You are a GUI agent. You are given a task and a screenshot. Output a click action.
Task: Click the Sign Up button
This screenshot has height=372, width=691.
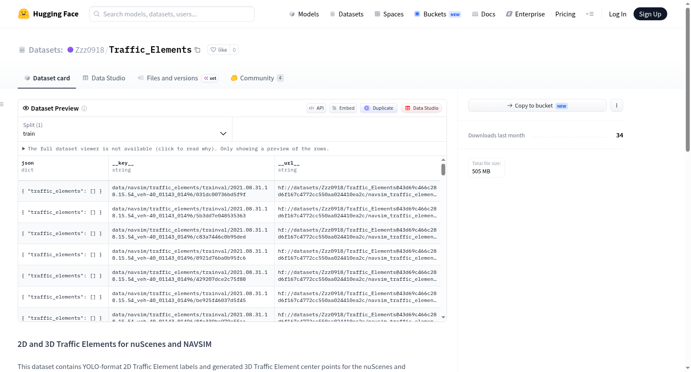[x=650, y=14]
